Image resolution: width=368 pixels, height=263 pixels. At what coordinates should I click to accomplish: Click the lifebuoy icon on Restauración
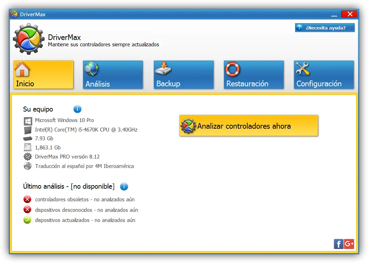point(232,69)
